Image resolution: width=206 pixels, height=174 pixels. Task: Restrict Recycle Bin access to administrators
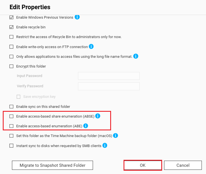pos(11,37)
